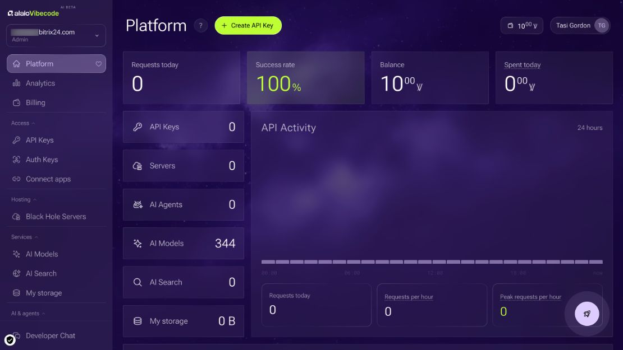623x350 pixels.
Task: Click the alaioVibecode logo
Action: tap(33, 13)
